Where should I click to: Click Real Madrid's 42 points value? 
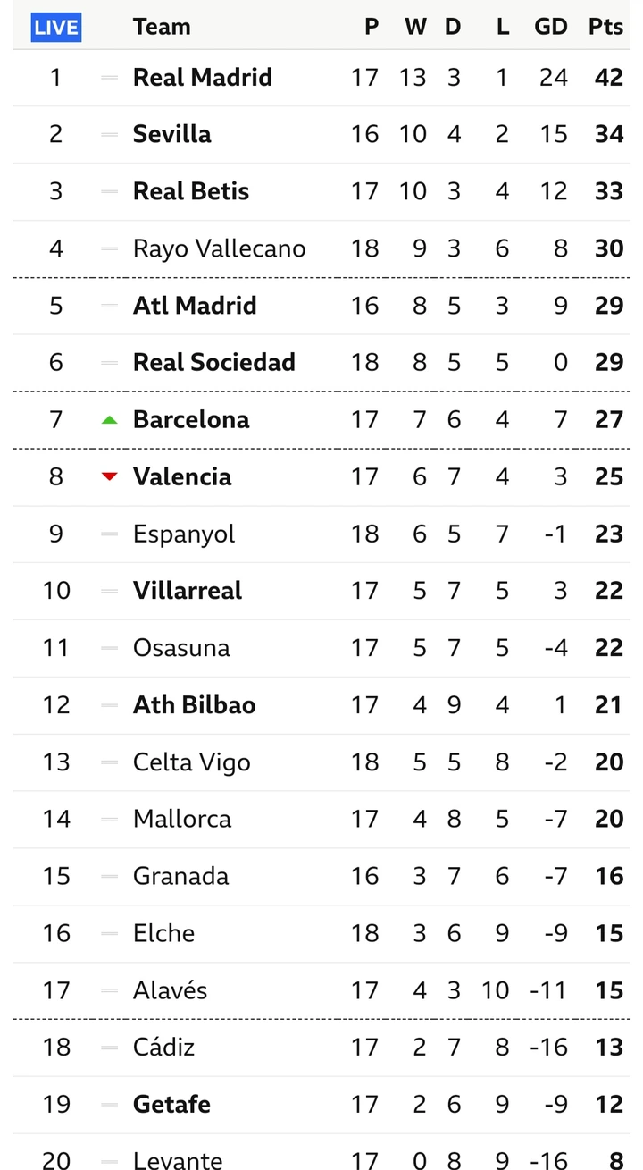pyautogui.click(x=608, y=78)
